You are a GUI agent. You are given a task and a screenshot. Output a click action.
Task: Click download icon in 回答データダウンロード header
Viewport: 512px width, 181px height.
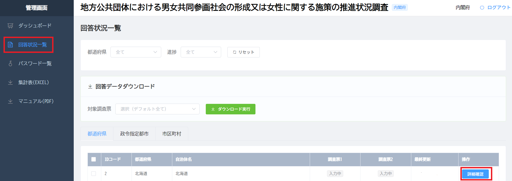[90, 87]
